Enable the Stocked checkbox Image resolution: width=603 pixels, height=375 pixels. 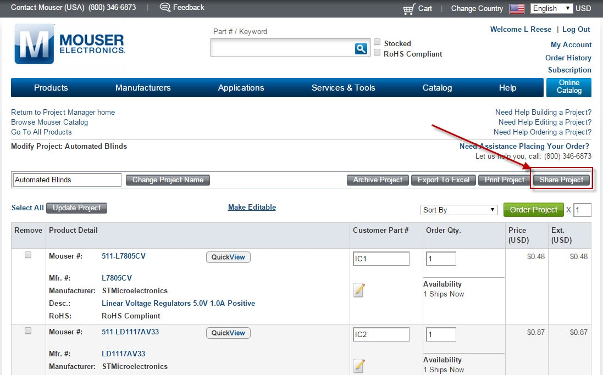tap(377, 42)
